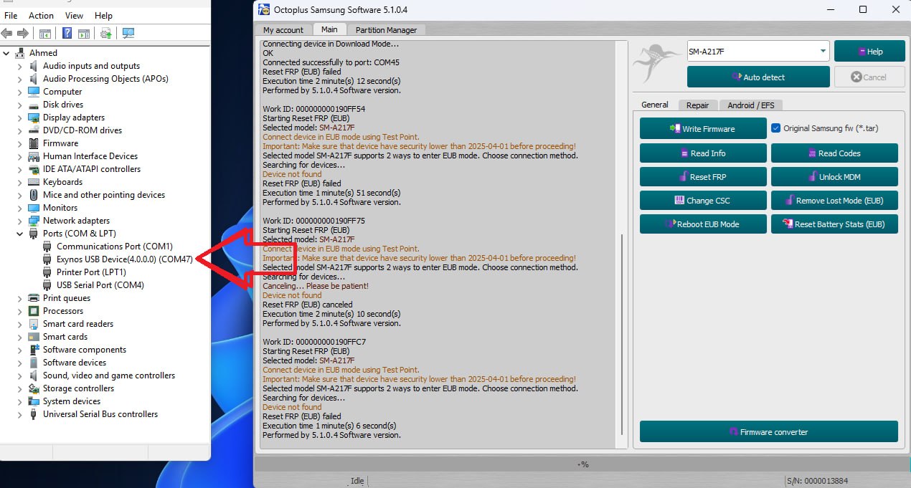Click the blue question mark help icon
Viewport: 911px width, 488px height.
pyautogui.click(x=67, y=33)
